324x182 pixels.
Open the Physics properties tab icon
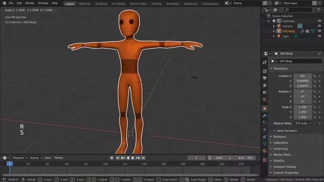265,129
